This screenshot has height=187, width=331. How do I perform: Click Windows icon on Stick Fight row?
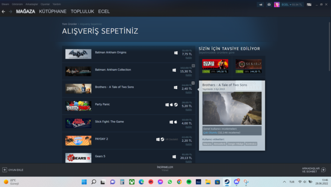click(171, 122)
